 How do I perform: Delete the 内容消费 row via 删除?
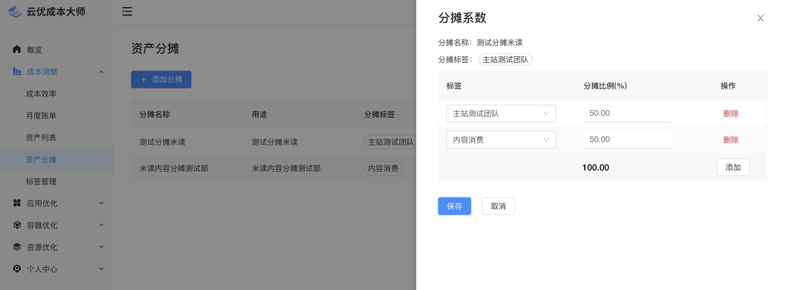731,140
